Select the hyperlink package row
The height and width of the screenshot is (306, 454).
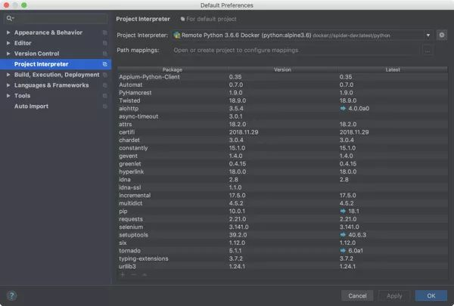point(282,172)
